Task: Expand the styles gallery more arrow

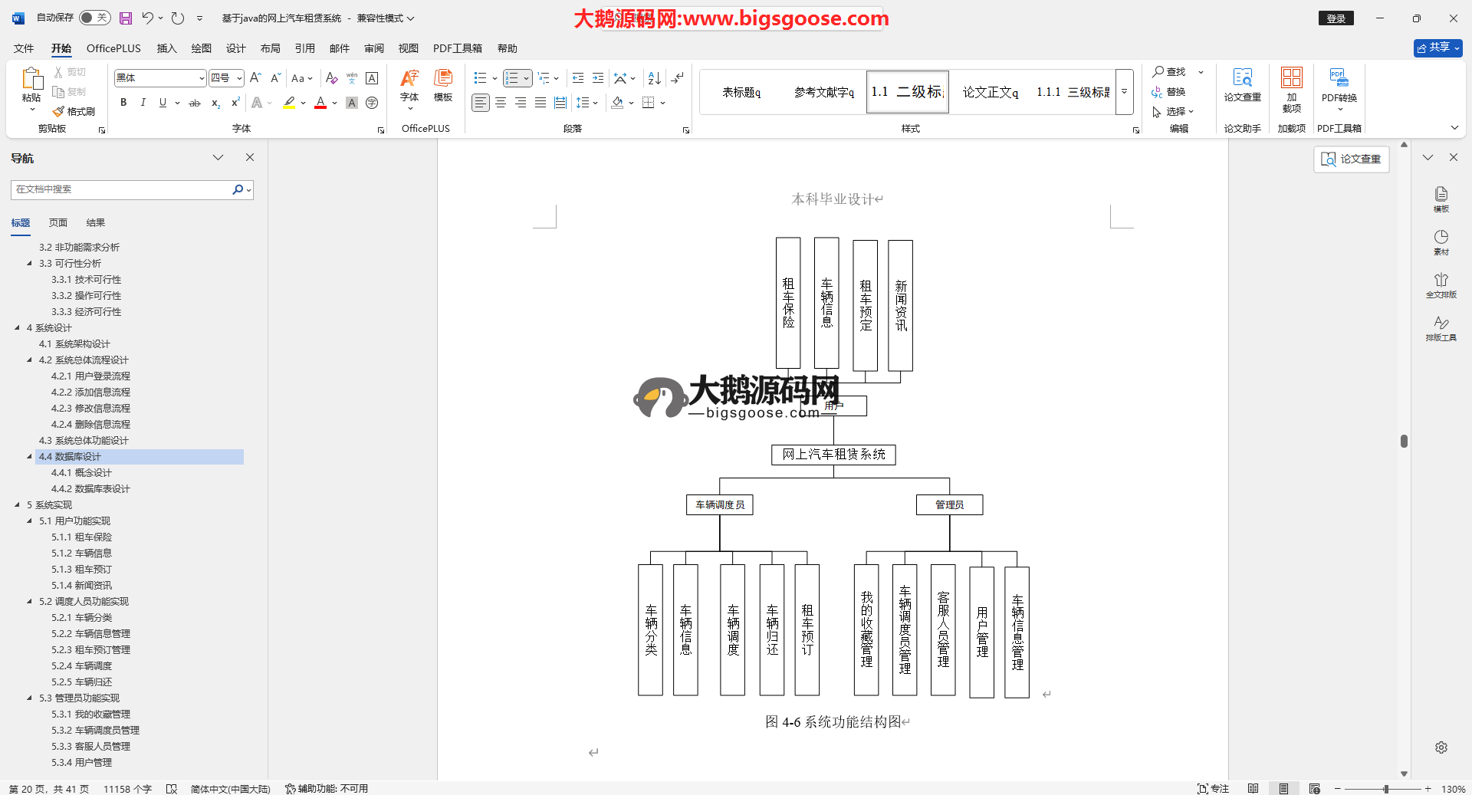Action: pyautogui.click(x=1124, y=92)
